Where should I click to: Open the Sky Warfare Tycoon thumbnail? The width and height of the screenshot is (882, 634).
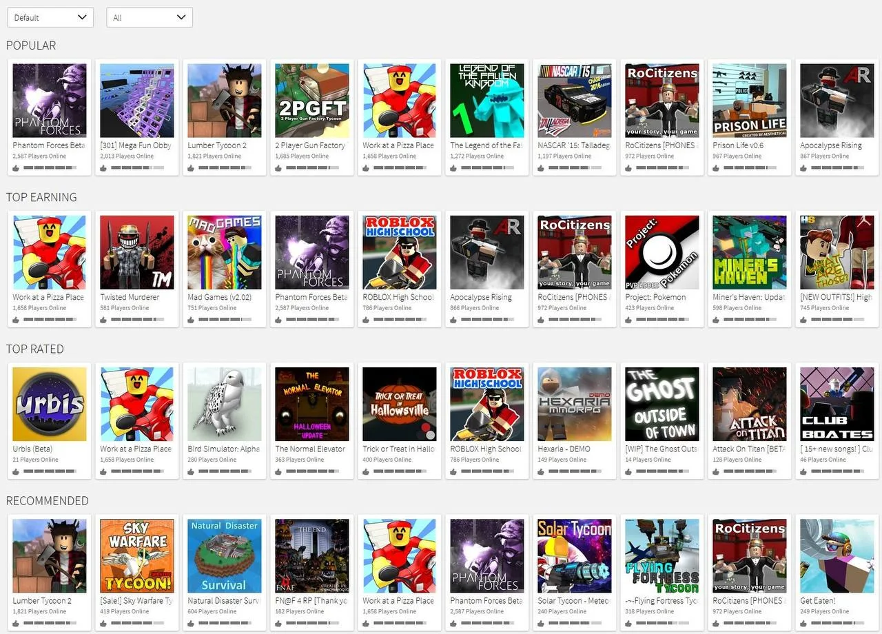pyautogui.click(x=137, y=556)
